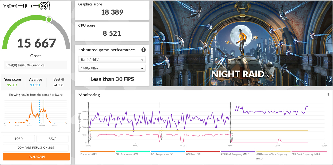Click the LOAD button

click(x=19, y=139)
